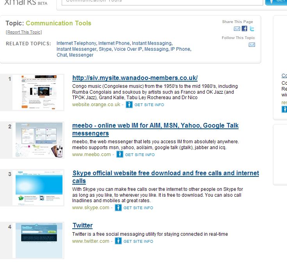Screen dimensions: 287x265
Task: Open meebo online web IM result title
Action: (x=155, y=129)
